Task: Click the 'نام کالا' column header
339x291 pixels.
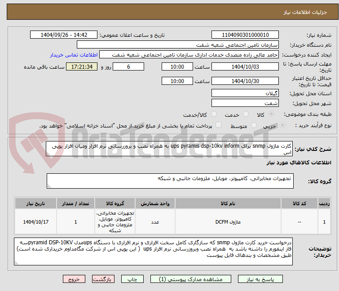Action: click(x=228, y=203)
